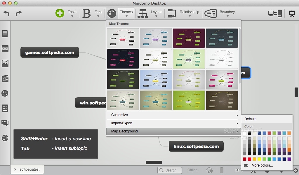This screenshot has width=299, height=175.
Task: Pick the bright yellow swatch
Action: [x=259, y=159]
